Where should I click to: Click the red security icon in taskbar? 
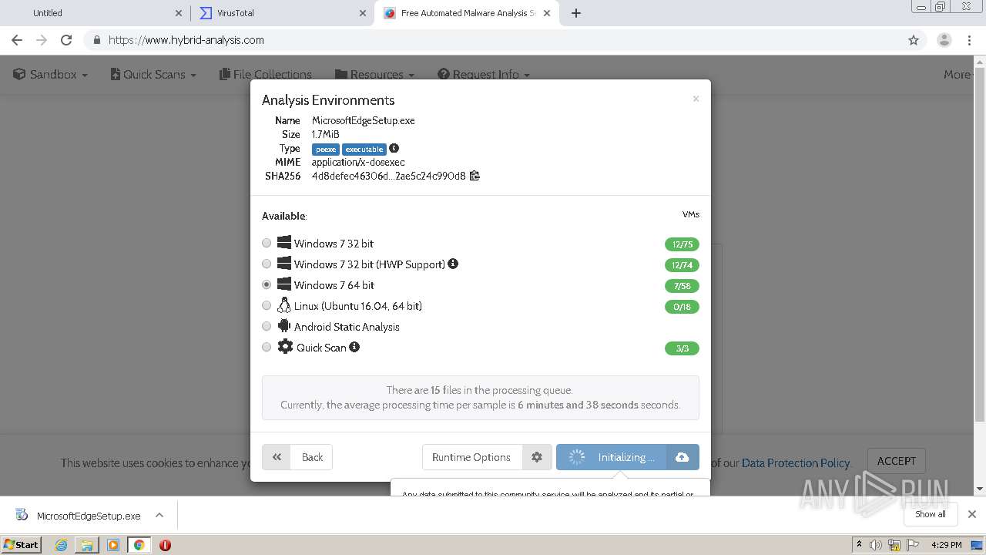tap(165, 545)
